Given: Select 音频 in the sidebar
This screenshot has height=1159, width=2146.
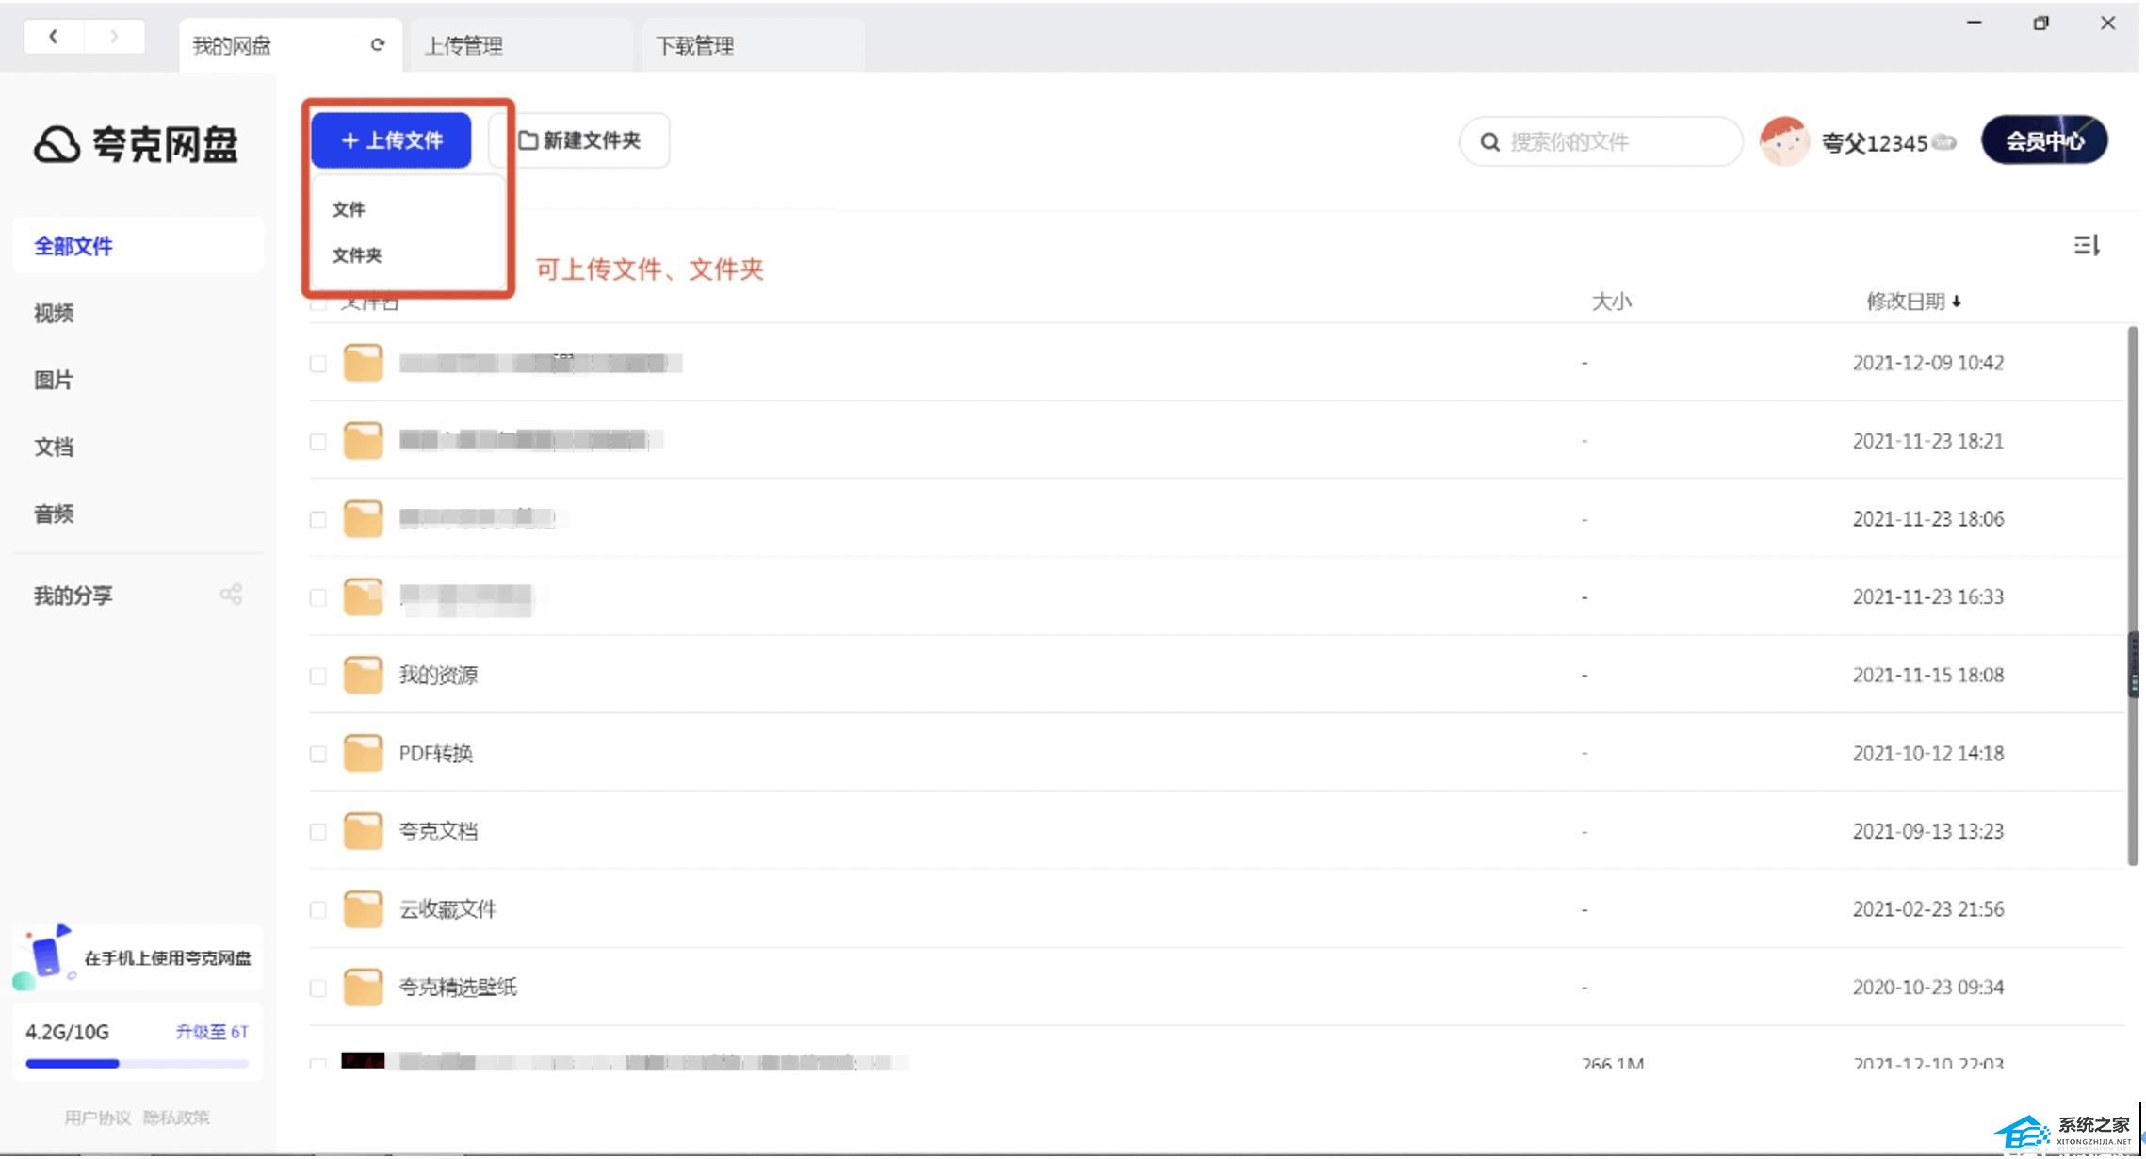Looking at the screenshot, I should click(54, 514).
